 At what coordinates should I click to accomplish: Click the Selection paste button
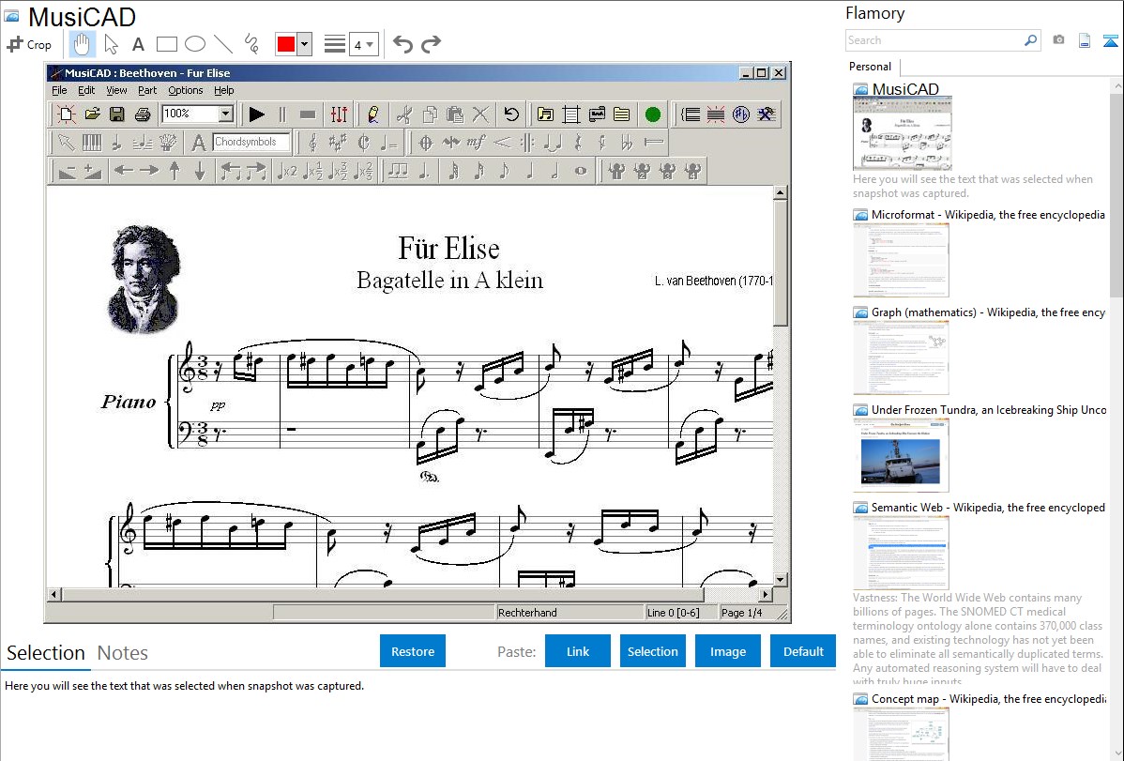click(x=652, y=651)
